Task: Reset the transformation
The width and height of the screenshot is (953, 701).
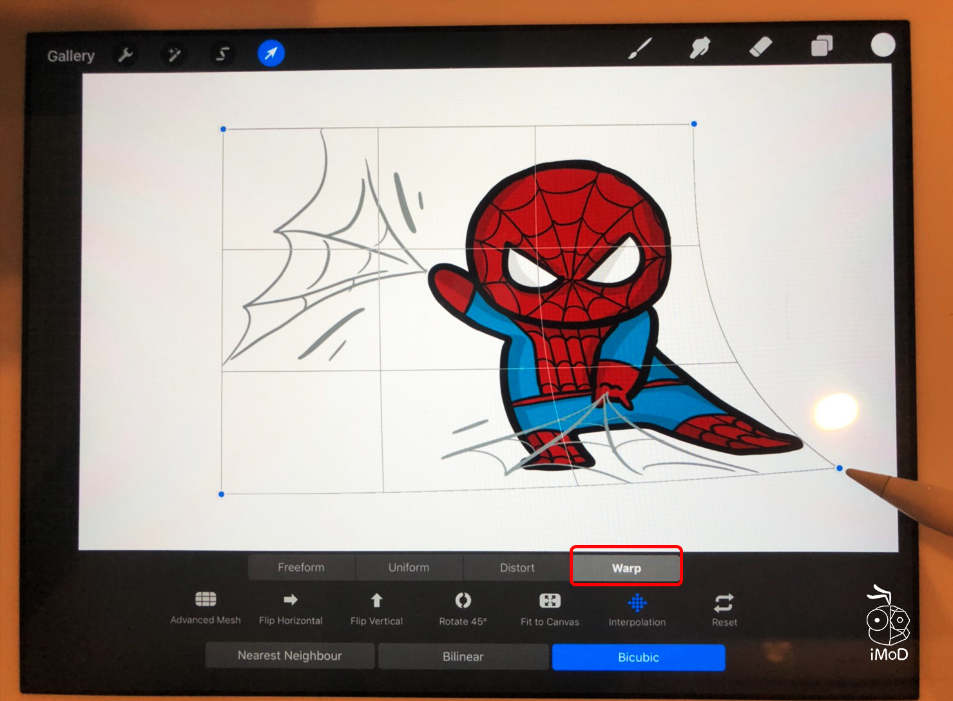Action: click(x=724, y=610)
